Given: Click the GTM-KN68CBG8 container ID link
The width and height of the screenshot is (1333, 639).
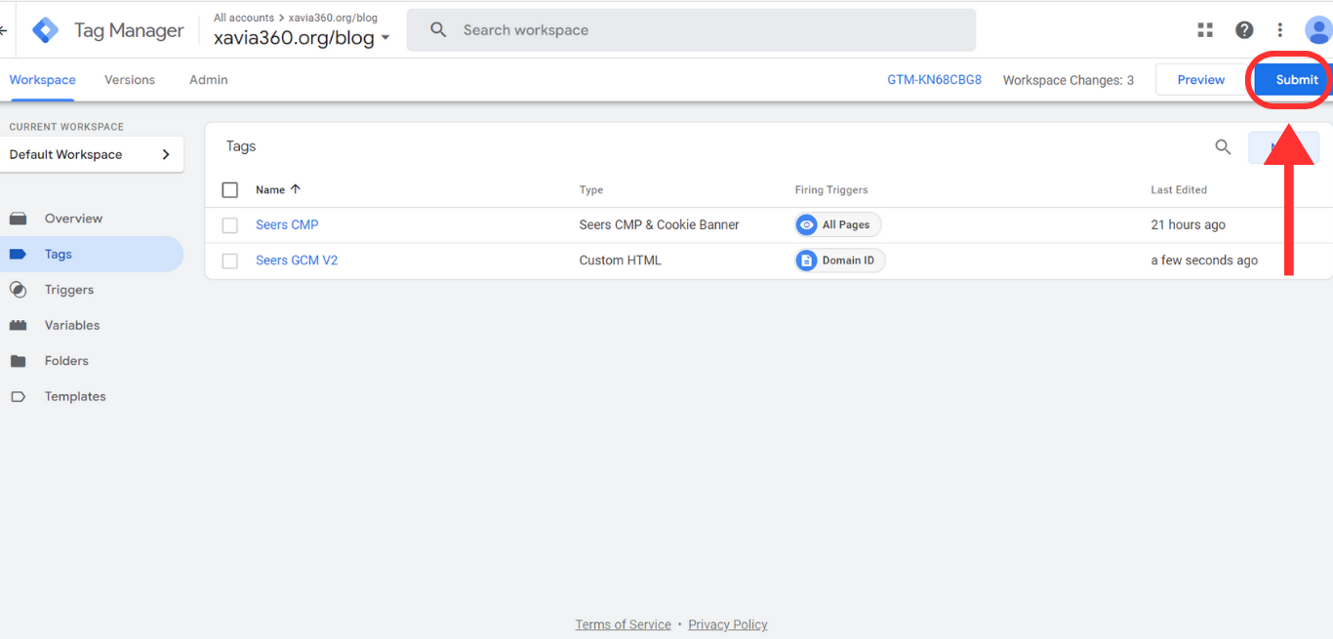Looking at the screenshot, I should pyautogui.click(x=934, y=80).
